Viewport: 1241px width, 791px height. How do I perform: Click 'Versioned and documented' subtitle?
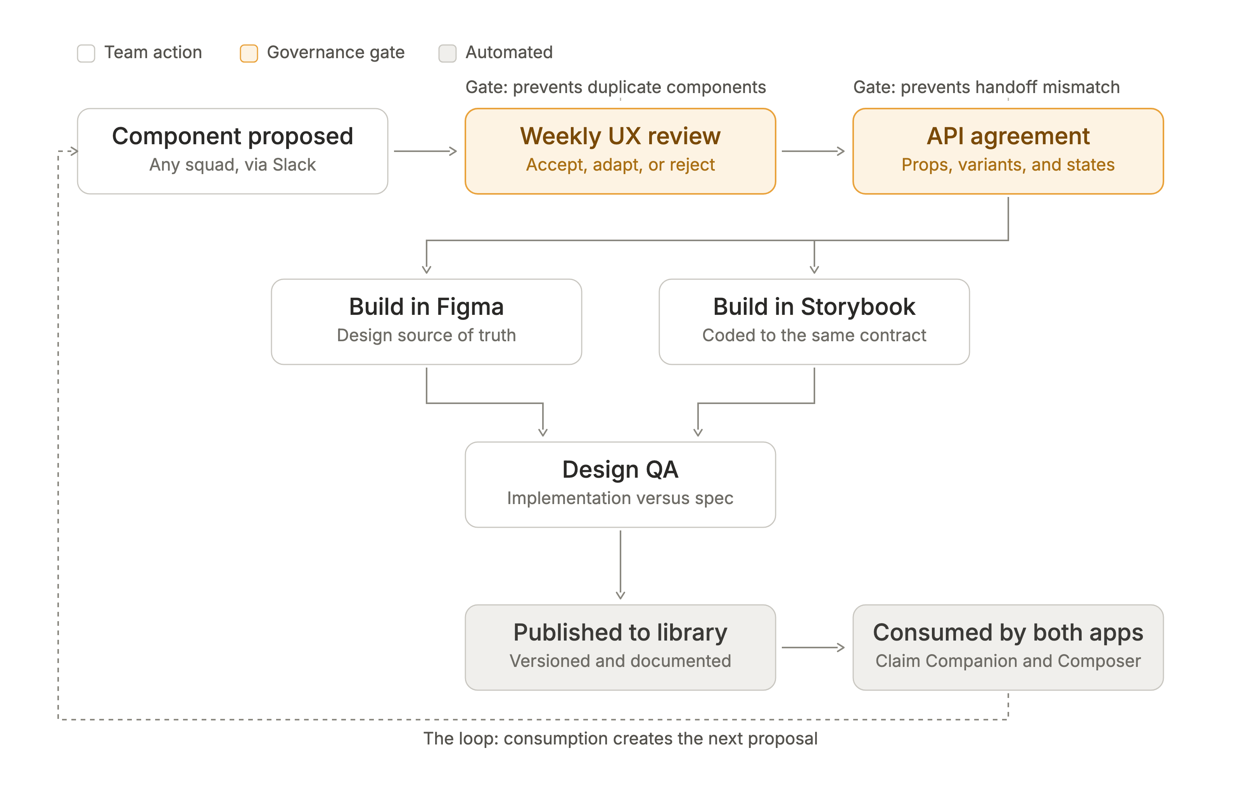(x=620, y=661)
